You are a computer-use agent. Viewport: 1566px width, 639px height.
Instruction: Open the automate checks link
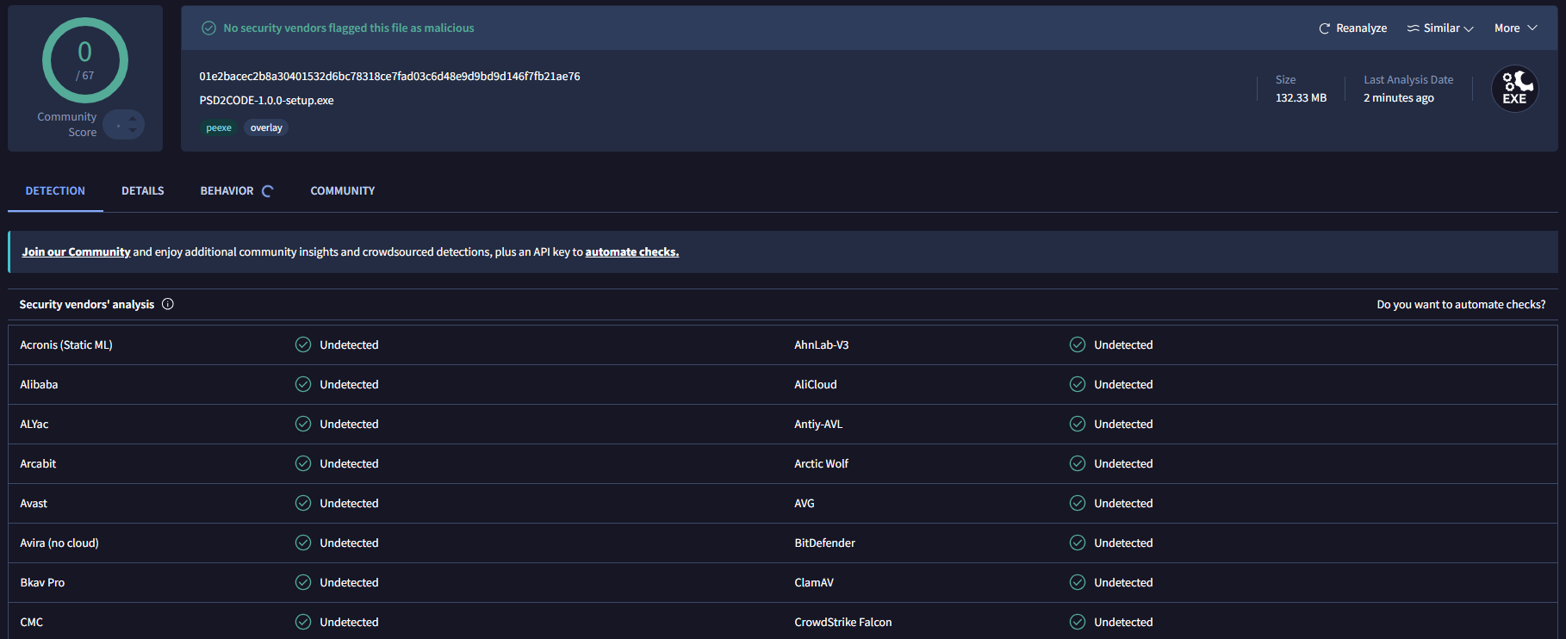click(x=632, y=252)
